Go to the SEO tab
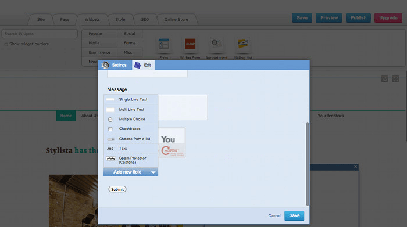The width and height of the screenshot is (407, 227). 145,19
